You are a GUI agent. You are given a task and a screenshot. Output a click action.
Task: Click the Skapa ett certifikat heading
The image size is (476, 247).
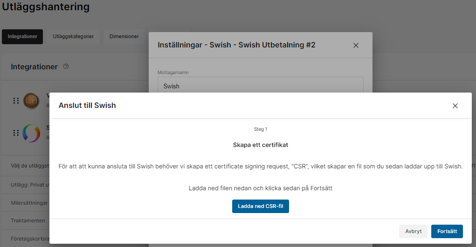pos(260,145)
